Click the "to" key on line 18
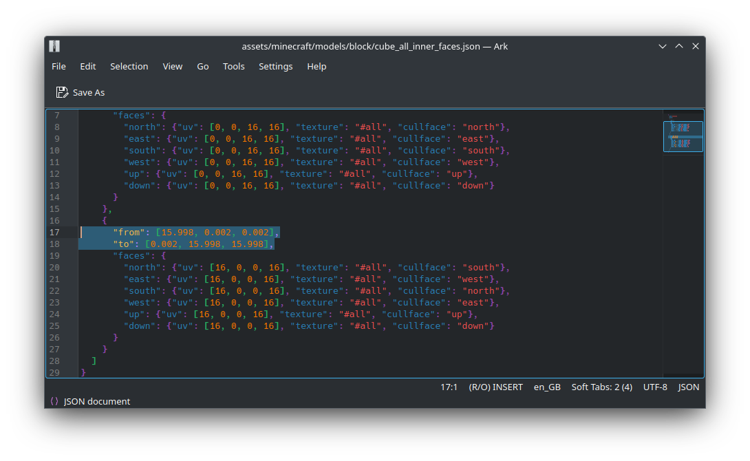 (x=124, y=244)
